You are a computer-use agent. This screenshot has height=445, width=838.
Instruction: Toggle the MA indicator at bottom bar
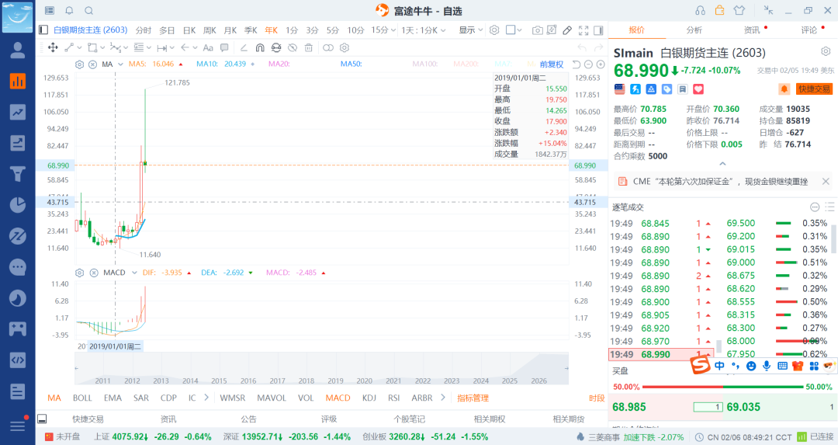(54, 398)
